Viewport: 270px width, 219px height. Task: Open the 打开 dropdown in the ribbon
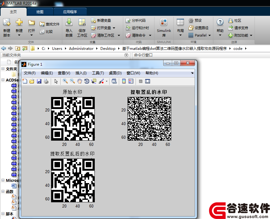(x=32, y=28)
